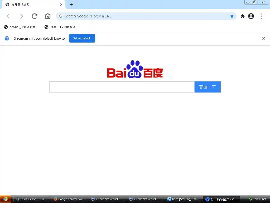
Task: Click the Baidu logo
Action: click(135, 69)
